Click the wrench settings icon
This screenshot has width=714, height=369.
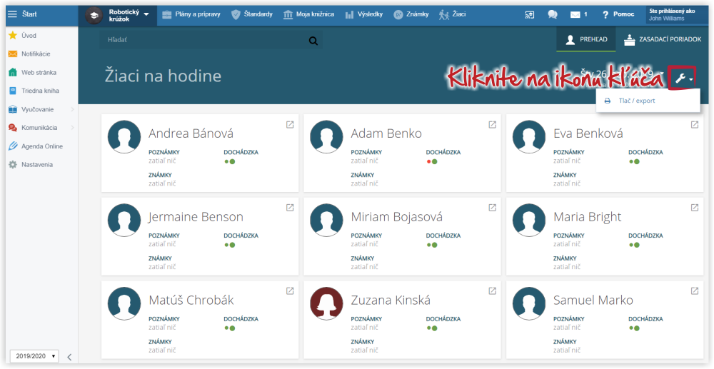(x=682, y=79)
